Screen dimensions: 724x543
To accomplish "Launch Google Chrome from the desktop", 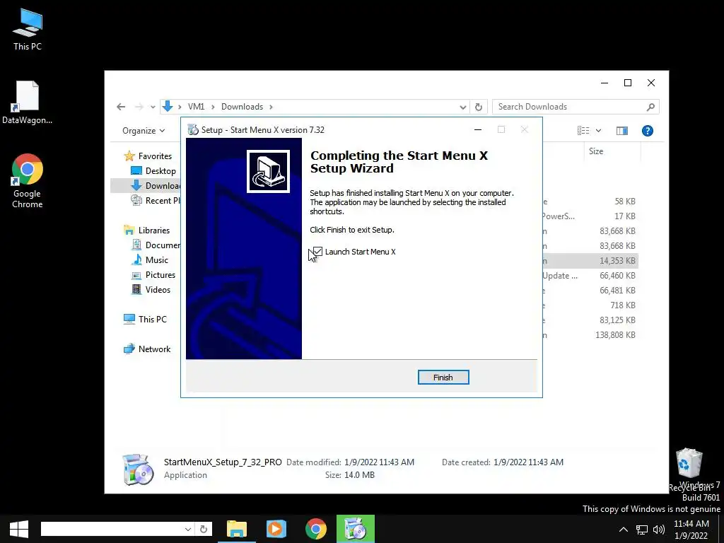I will pyautogui.click(x=28, y=181).
